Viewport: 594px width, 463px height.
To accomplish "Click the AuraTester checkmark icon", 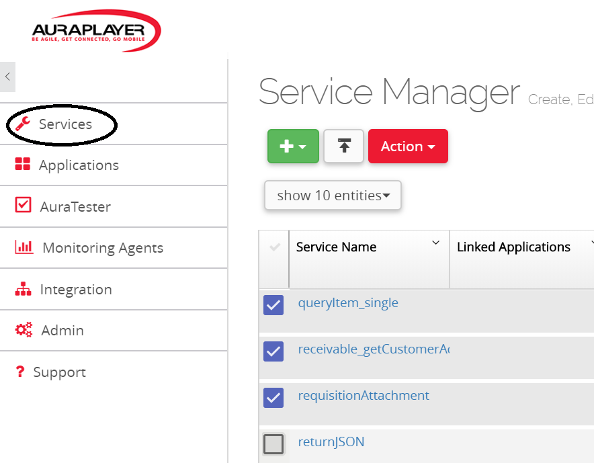I will click(x=23, y=204).
